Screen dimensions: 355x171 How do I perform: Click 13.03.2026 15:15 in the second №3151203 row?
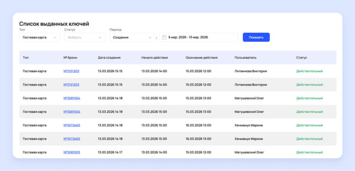110,85
